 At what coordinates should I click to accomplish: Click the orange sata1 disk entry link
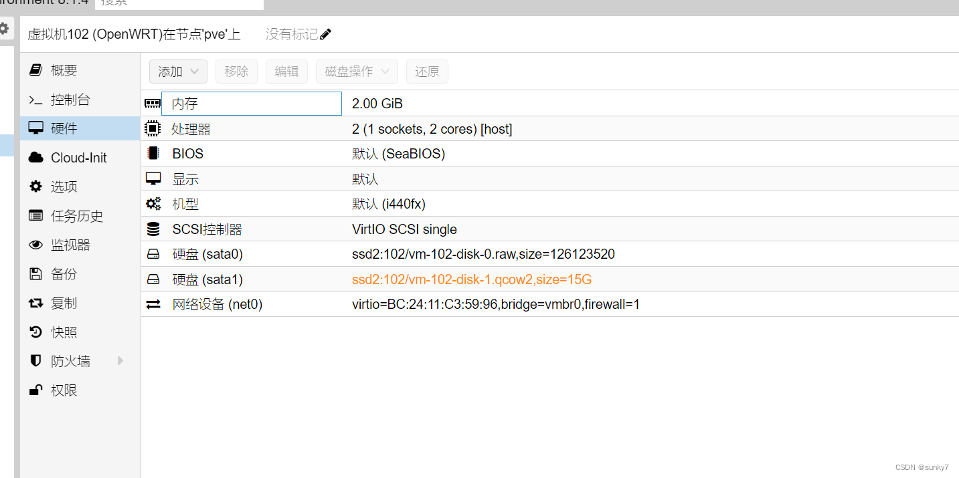tap(470, 279)
